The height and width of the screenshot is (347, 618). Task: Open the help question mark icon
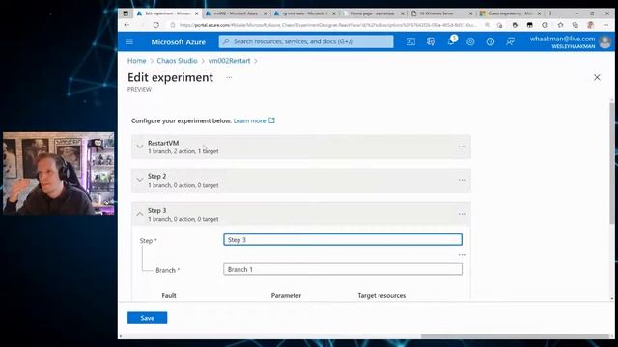491,41
